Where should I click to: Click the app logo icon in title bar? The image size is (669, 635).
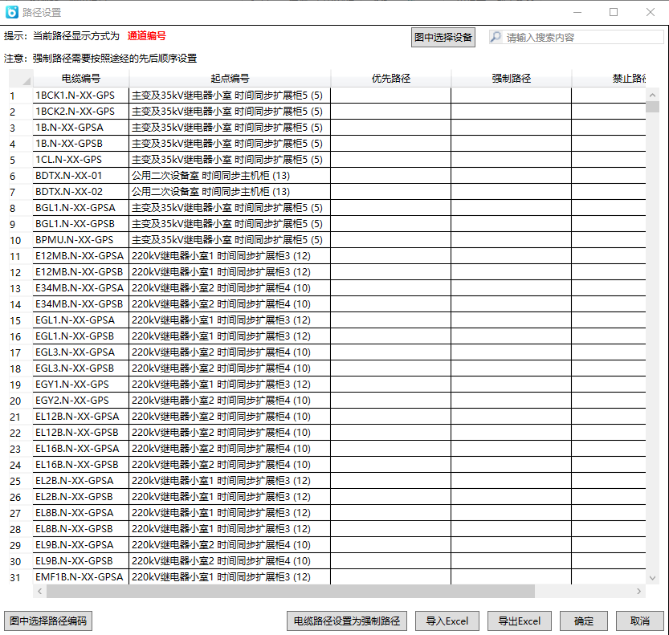click(12, 12)
